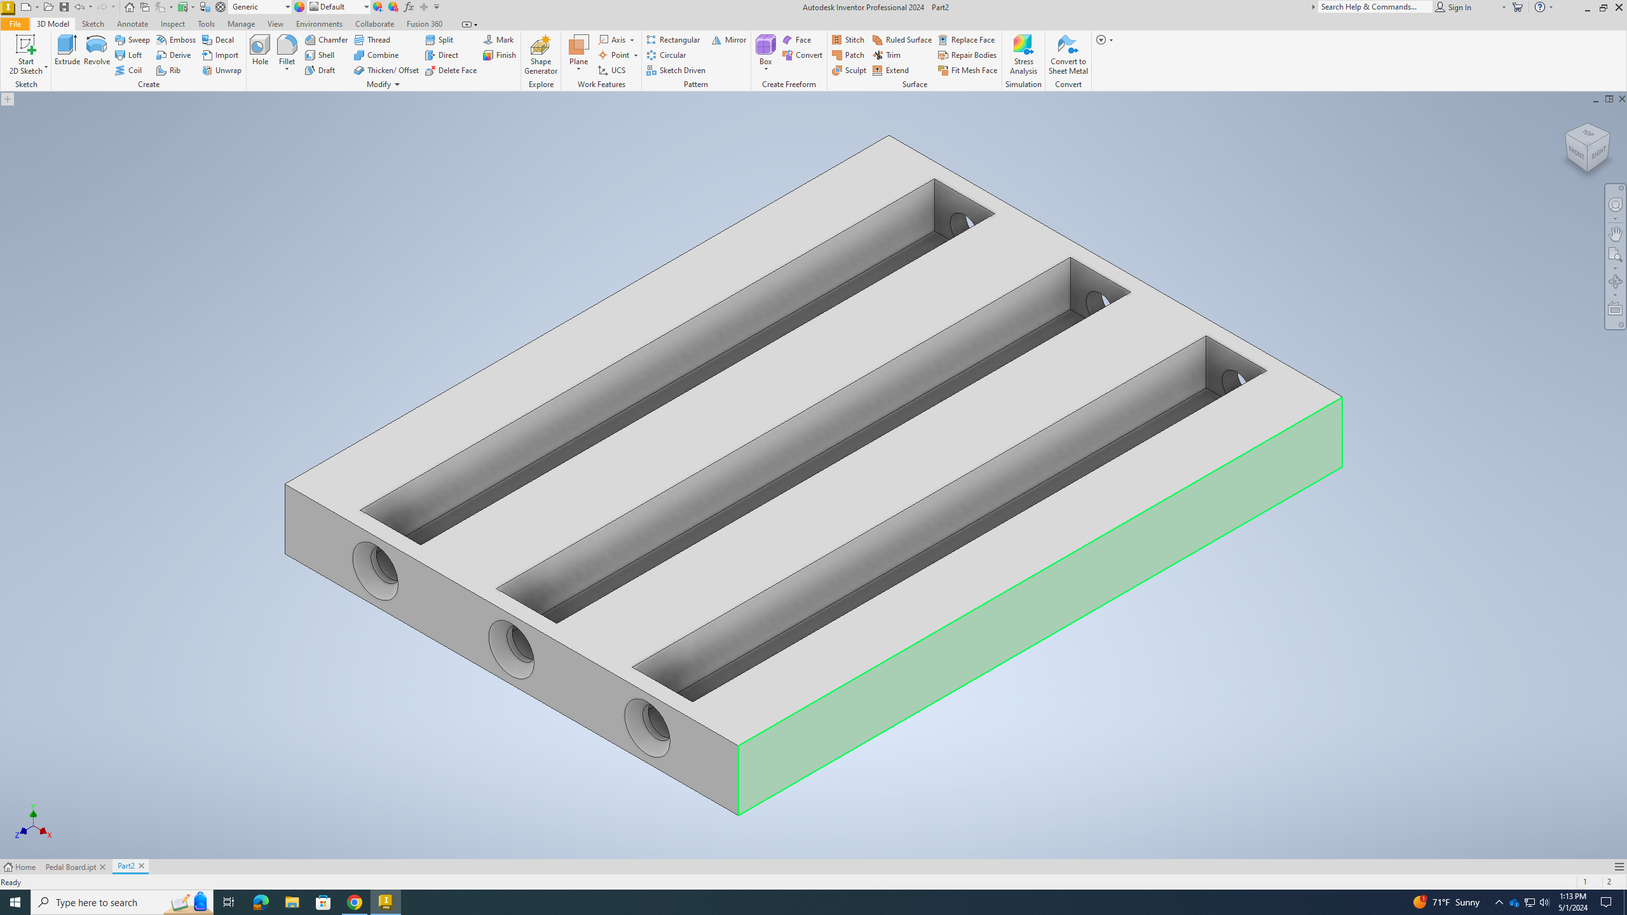Screen dimensions: 1627x915
Task: Expand Start 2D Sketch dropdown arrow
Action: pos(46,67)
